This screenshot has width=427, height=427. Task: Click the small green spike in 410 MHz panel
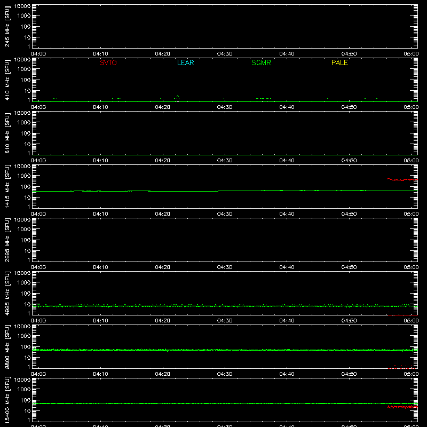178,97
